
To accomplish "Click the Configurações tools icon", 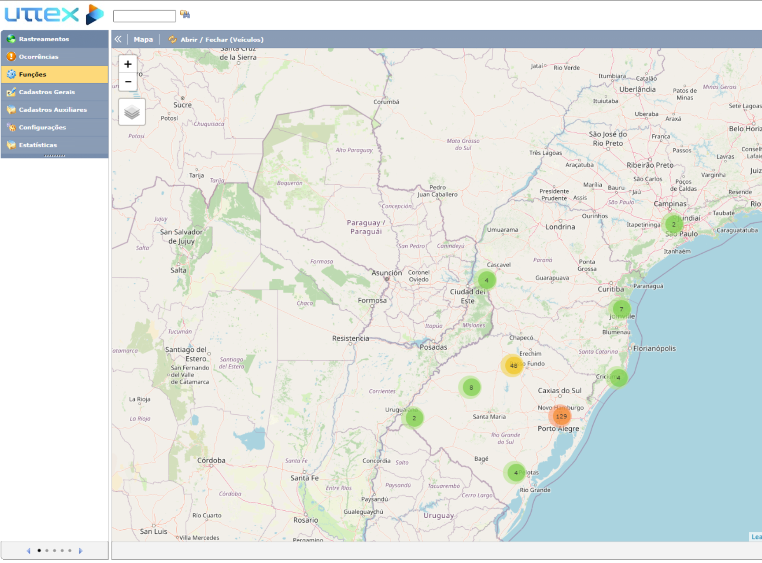I will (11, 128).
